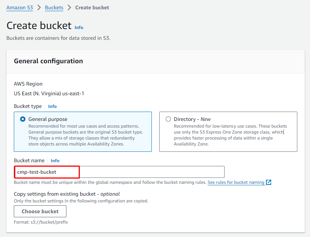
Task: Click the US East (N. Virginia) region text
Action: [49, 93]
